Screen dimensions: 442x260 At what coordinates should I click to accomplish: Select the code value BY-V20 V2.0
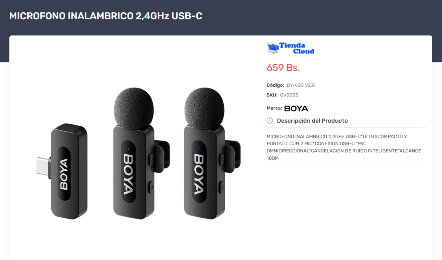tap(301, 85)
